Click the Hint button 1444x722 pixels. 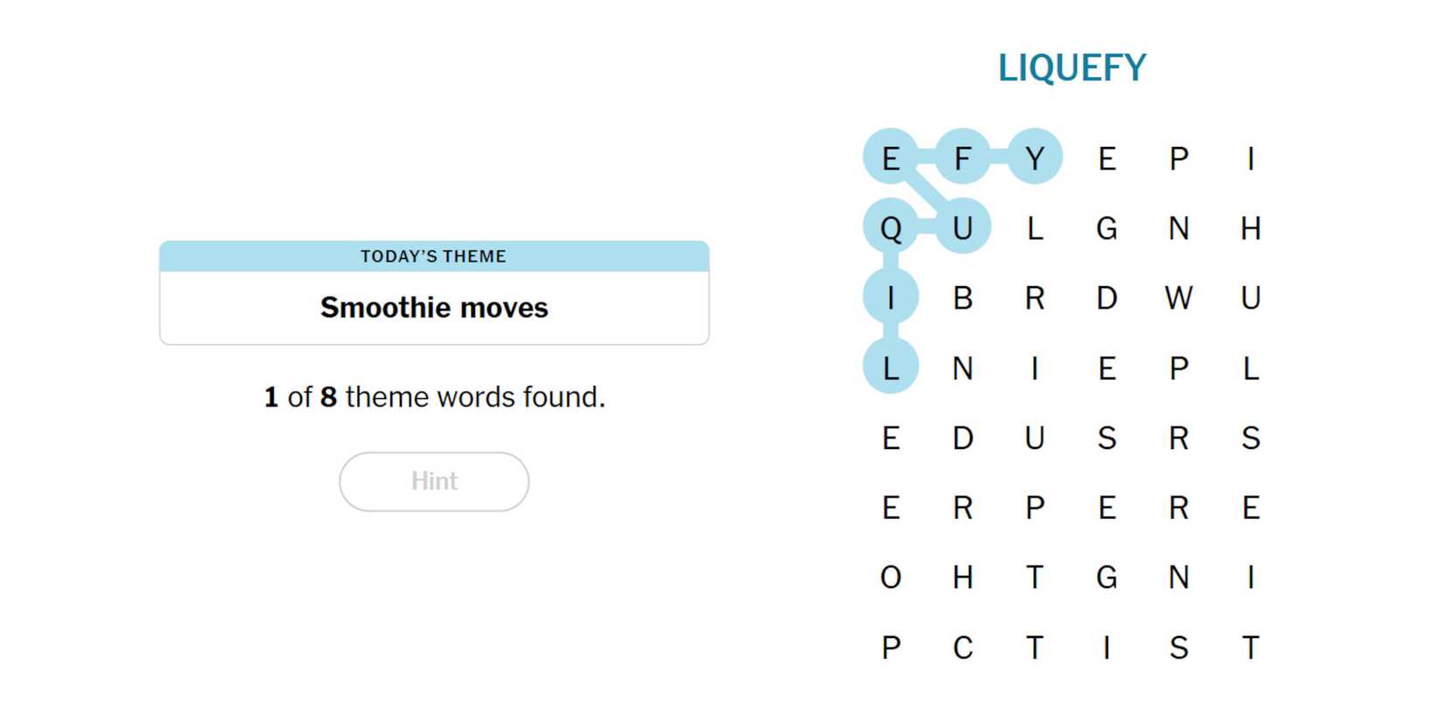433,480
